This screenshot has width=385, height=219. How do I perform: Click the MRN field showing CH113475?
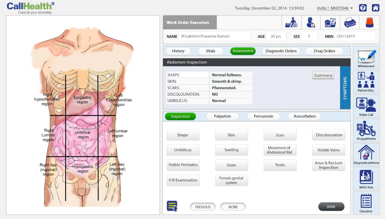355,36
